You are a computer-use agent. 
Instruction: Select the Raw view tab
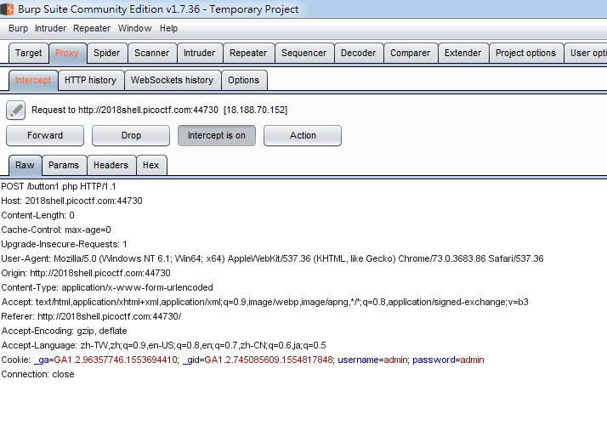coord(25,166)
